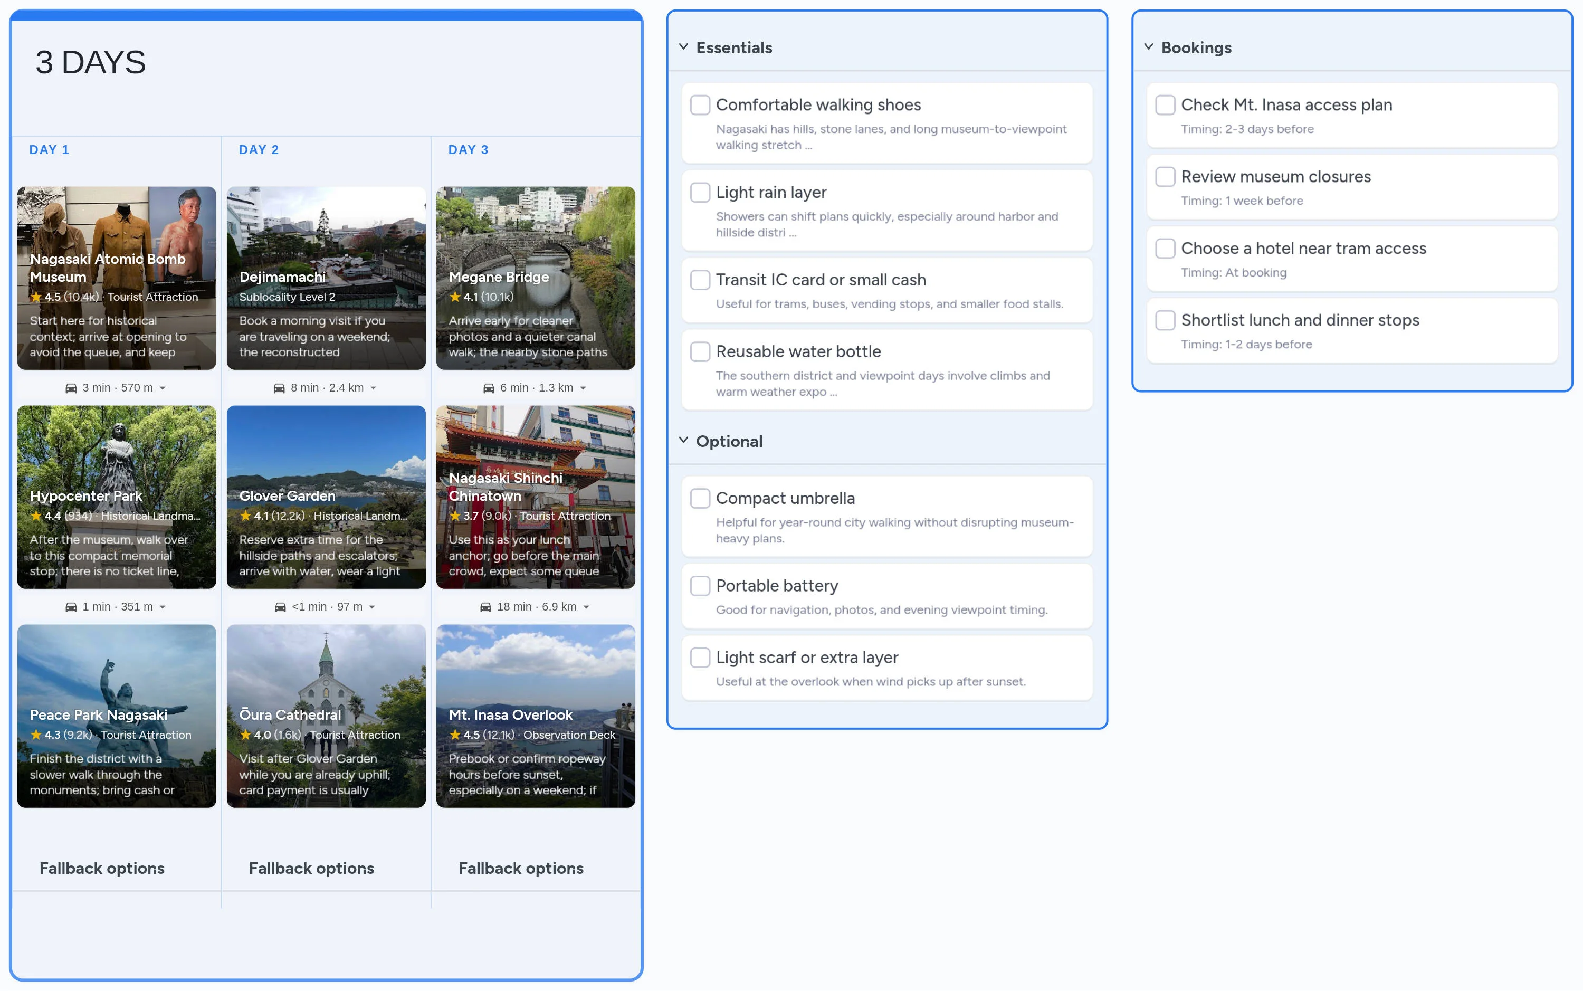
Task: Collapse the Bookings section chevron
Action: tap(1149, 47)
